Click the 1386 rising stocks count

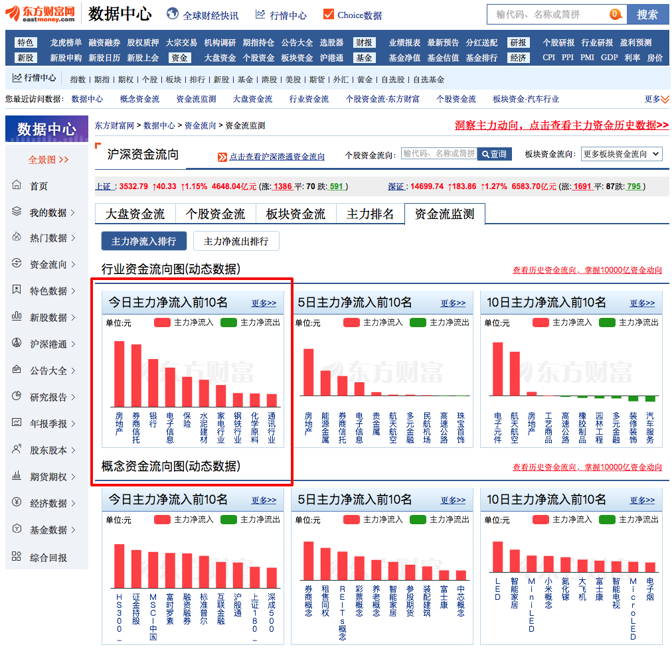coord(282,186)
